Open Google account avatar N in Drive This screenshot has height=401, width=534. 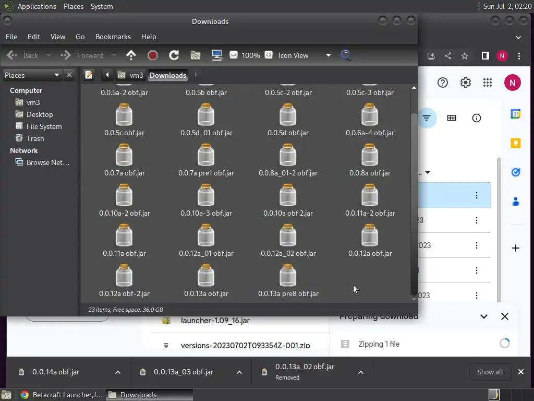pyautogui.click(x=512, y=82)
